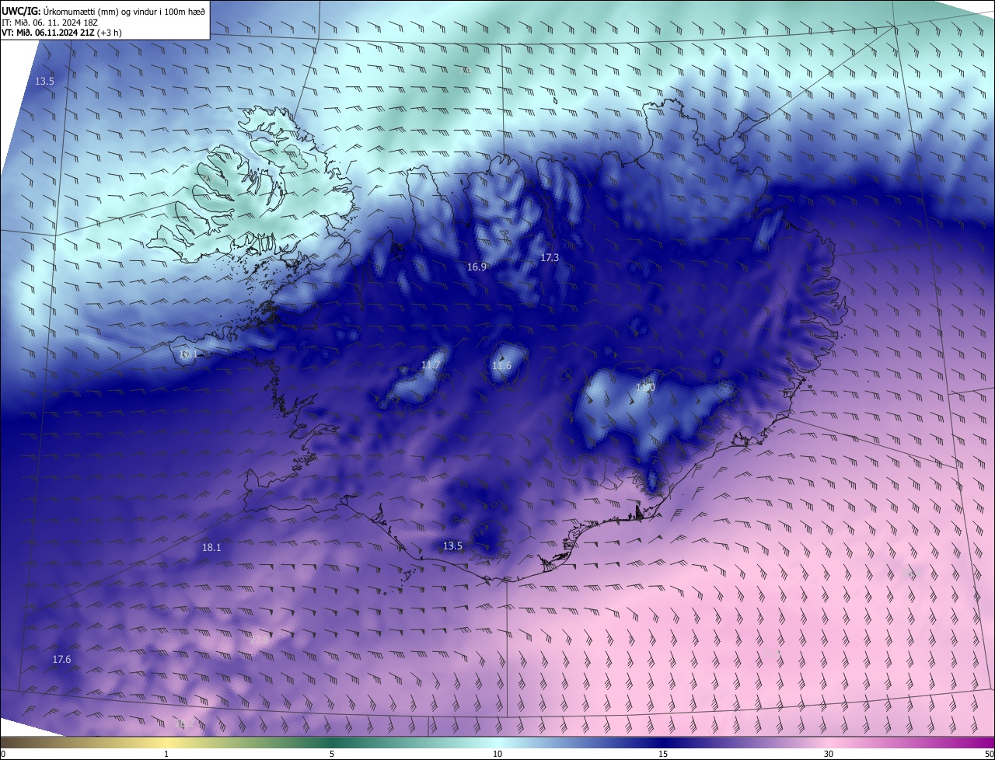Viewport: 995px width, 760px height.
Task: Click the 16.9 value over north Iceland
Action: click(477, 267)
